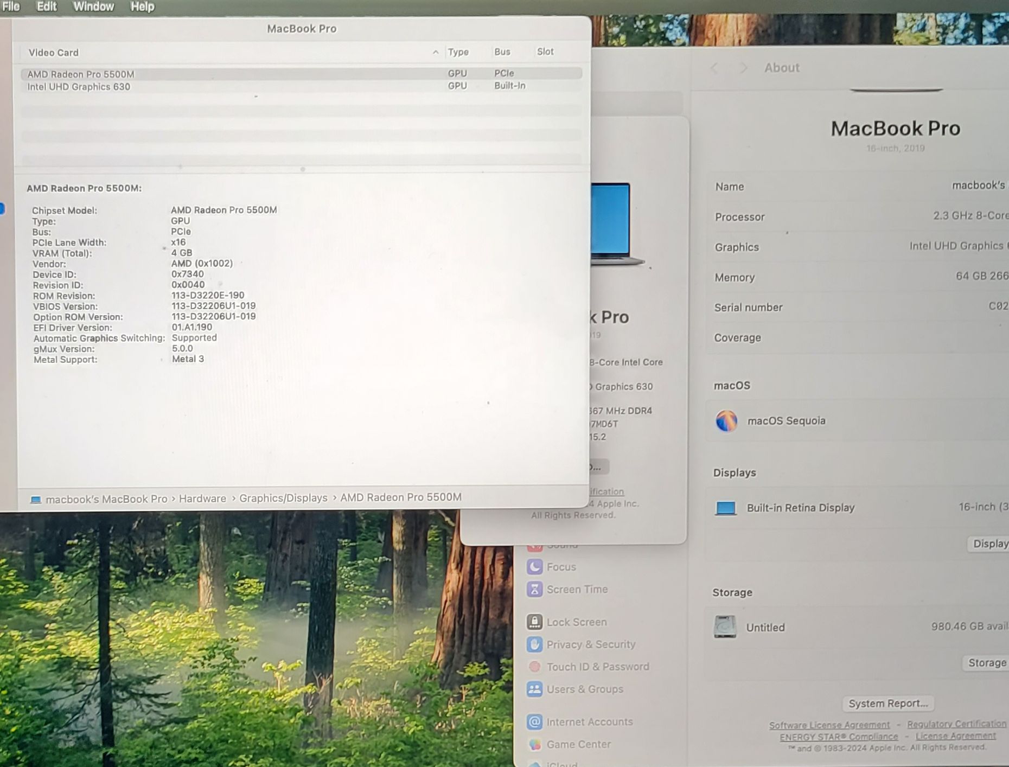Open the Window menu
This screenshot has height=767, width=1009.
93,7
